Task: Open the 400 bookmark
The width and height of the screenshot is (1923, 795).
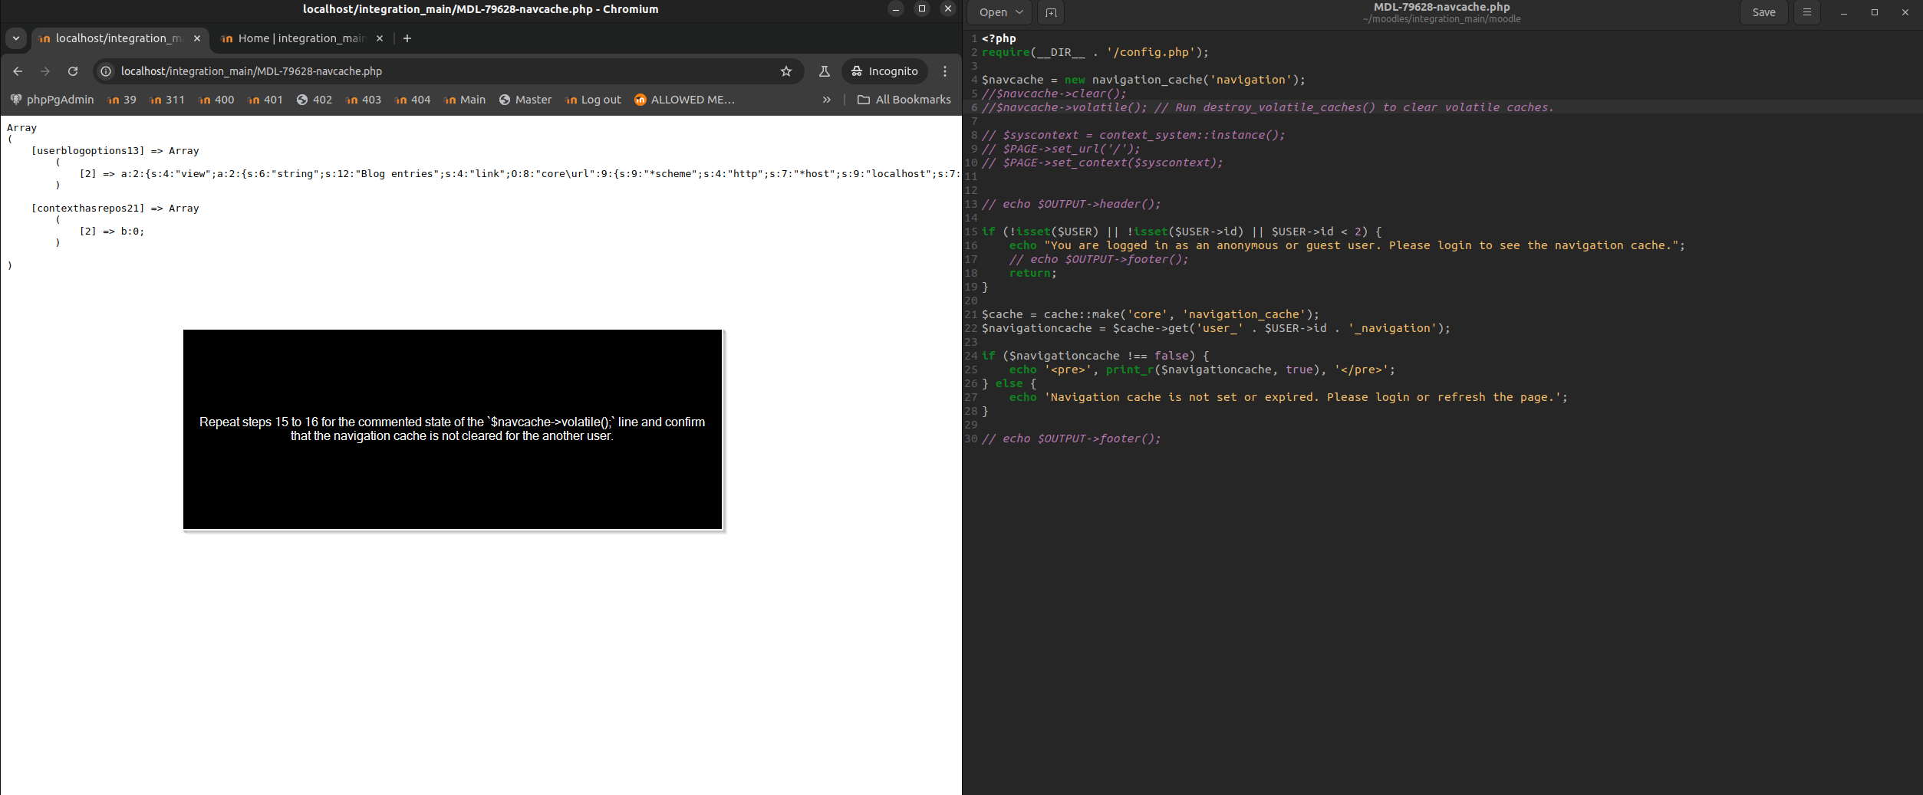Action: point(216,100)
